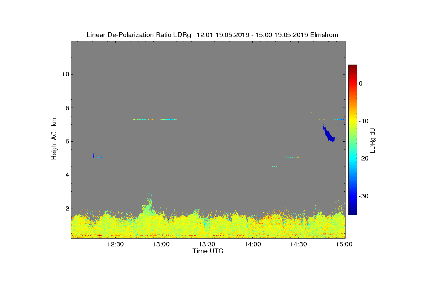Click the green plume rising near 12:55
The image size is (427, 284).
[149, 204]
